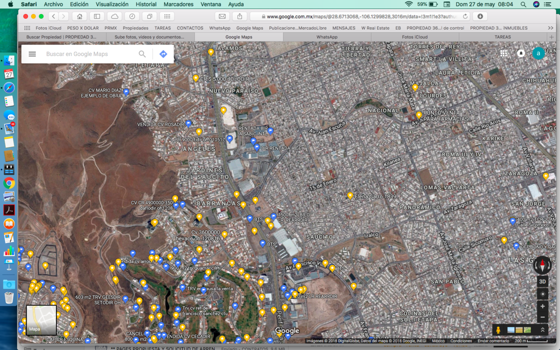The width and height of the screenshot is (560, 350).
Task: Show my location on the map
Action: tap(542, 294)
